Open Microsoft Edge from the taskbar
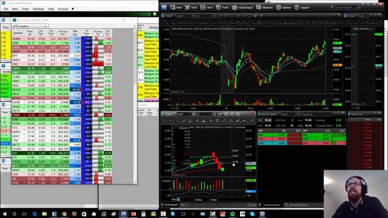Image resolution: width=388 pixels, height=218 pixels. pos(35,214)
